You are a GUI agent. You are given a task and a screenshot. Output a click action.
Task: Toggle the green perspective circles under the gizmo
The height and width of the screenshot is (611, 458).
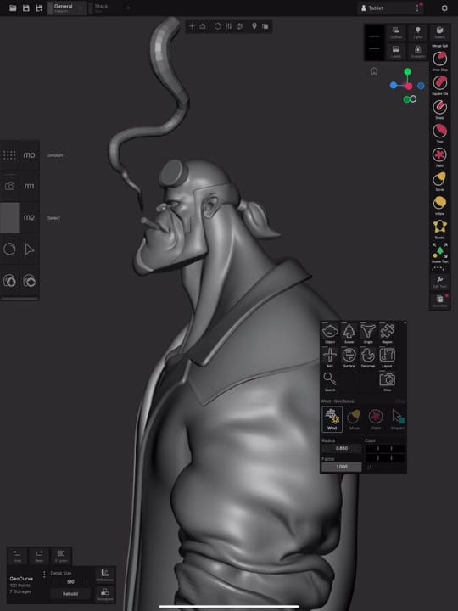pos(410,99)
